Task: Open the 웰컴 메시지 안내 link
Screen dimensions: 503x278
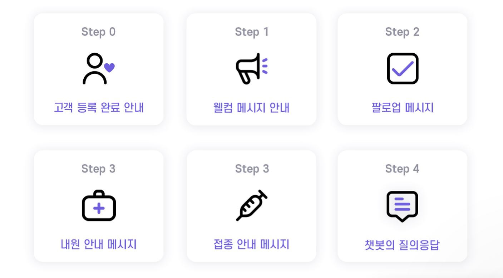Action: (251, 107)
